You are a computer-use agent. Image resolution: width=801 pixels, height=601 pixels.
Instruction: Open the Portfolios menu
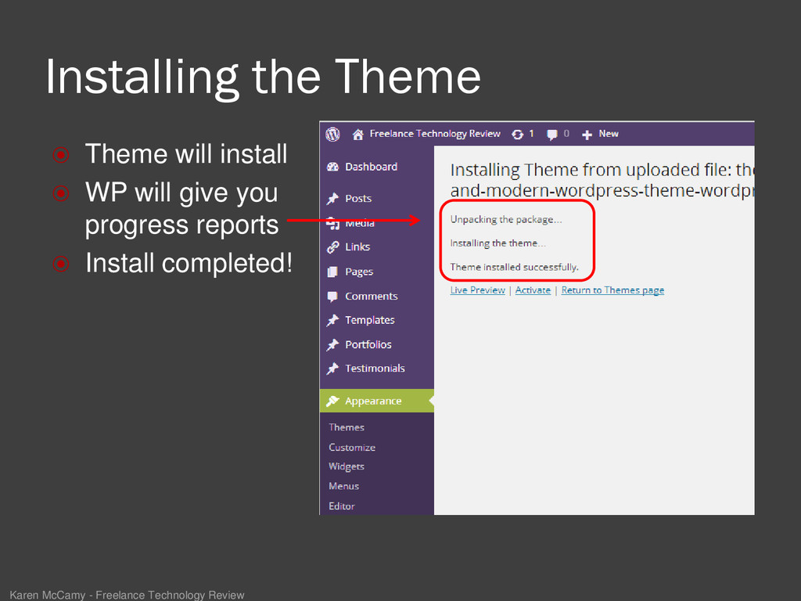pos(368,345)
